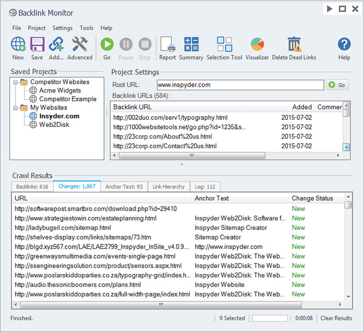Click the backlink list scroll up arrow
Viewport: 364px width, 332px height.
(346, 106)
